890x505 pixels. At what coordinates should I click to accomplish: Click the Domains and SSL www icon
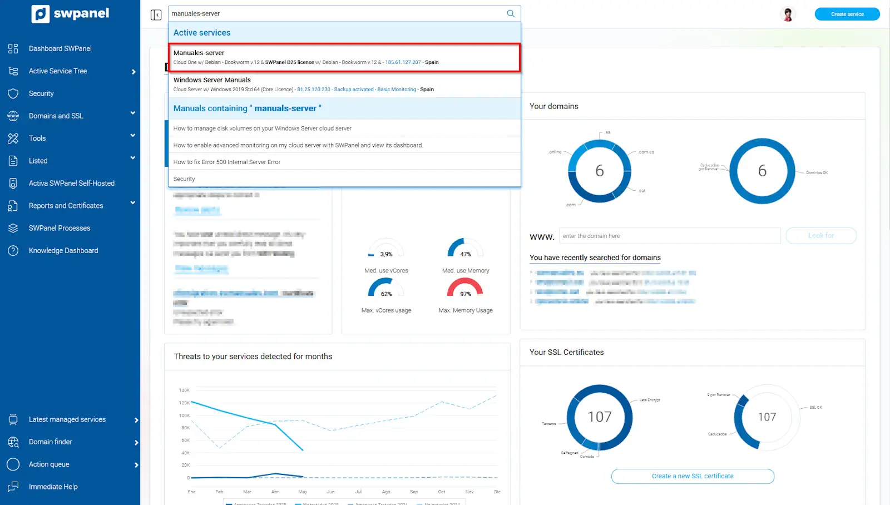pyautogui.click(x=13, y=116)
